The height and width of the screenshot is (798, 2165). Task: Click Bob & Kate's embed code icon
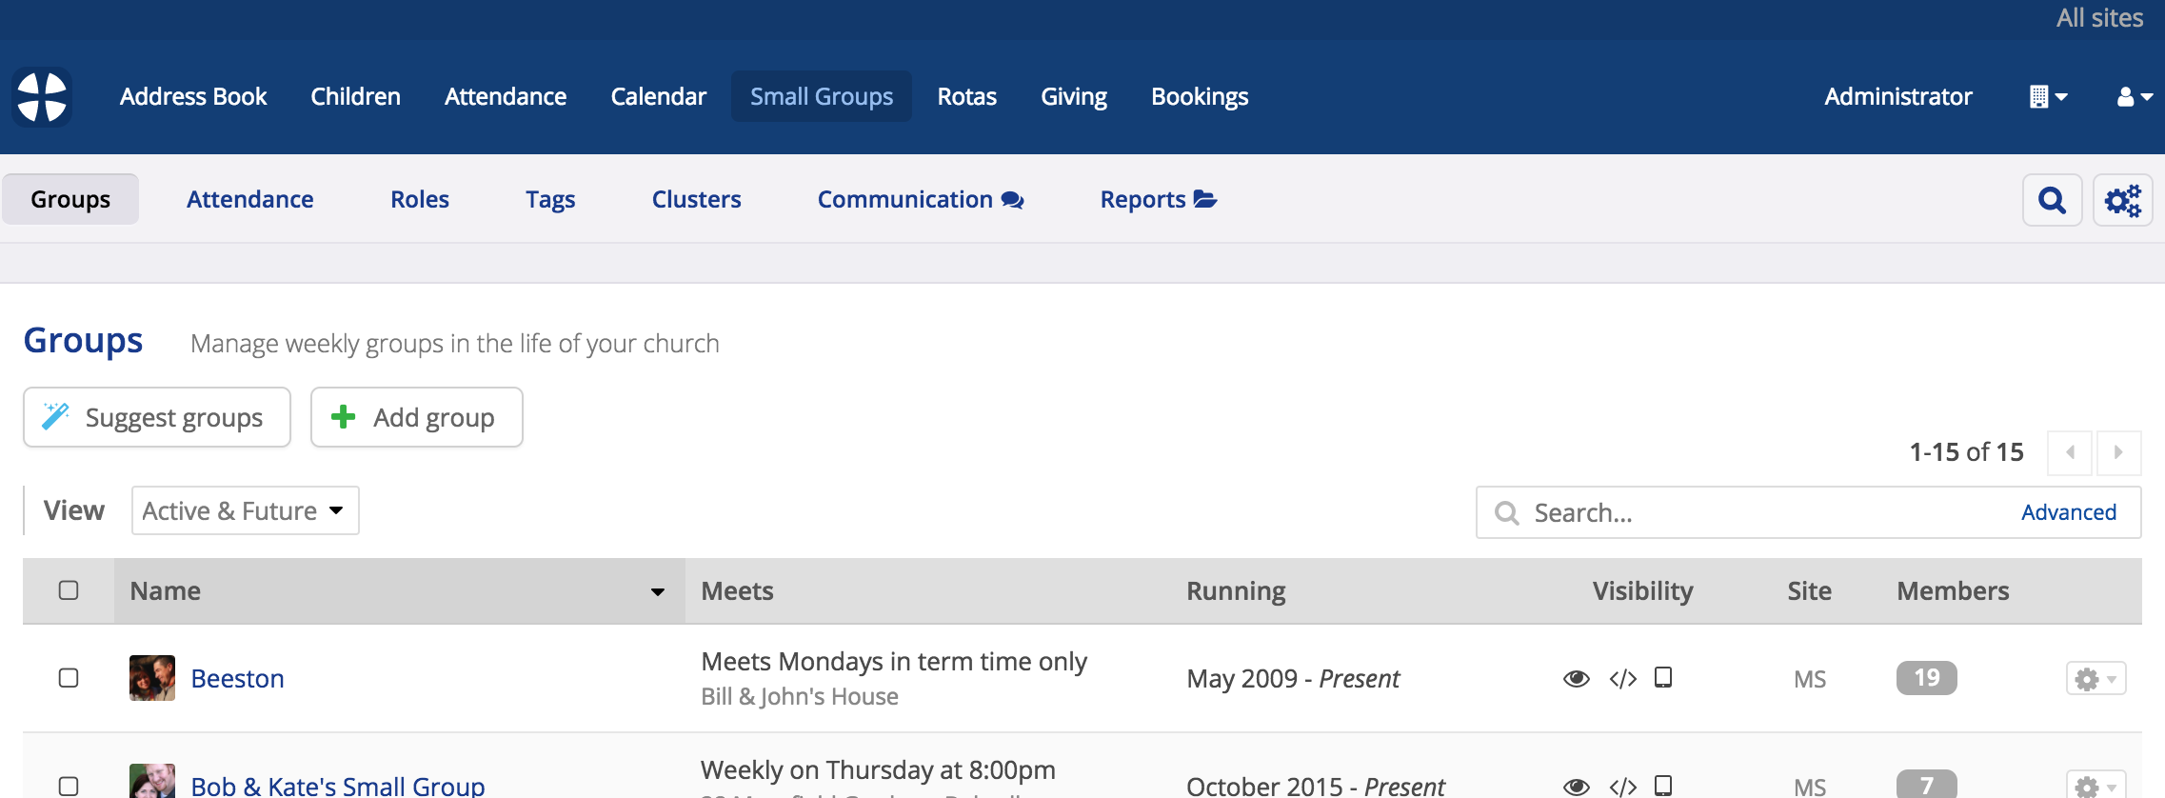[x=1622, y=786]
